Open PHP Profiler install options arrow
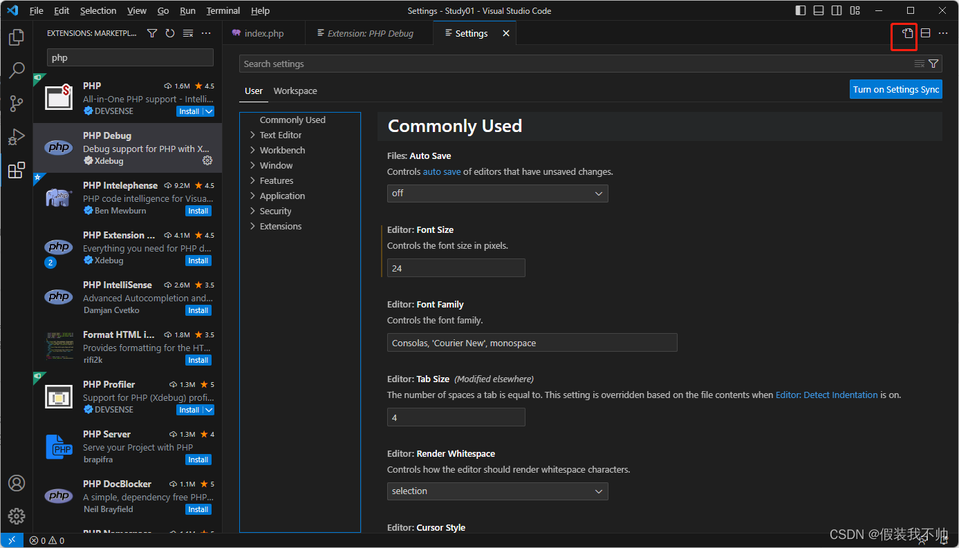Screen dimensions: 959x548 (x=208, y=410)
